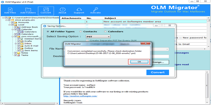Image resolution: width=211 pixels, height=105 pixels.
Task: Uncheck the Notes checkbox
Action: (x=16, y=53)
